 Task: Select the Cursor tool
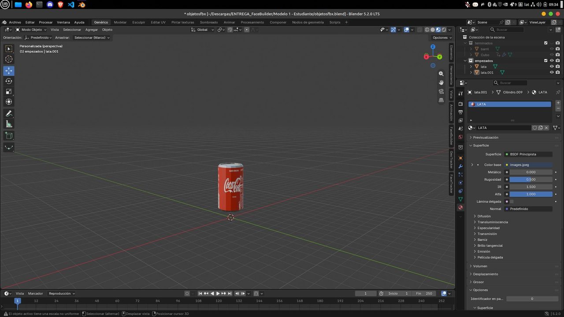(9, 59)
